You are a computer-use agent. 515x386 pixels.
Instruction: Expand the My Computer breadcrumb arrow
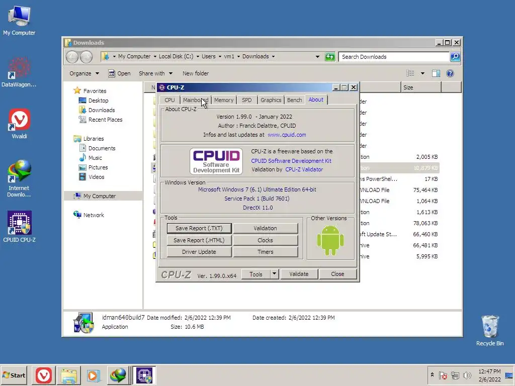coord(155,56)
